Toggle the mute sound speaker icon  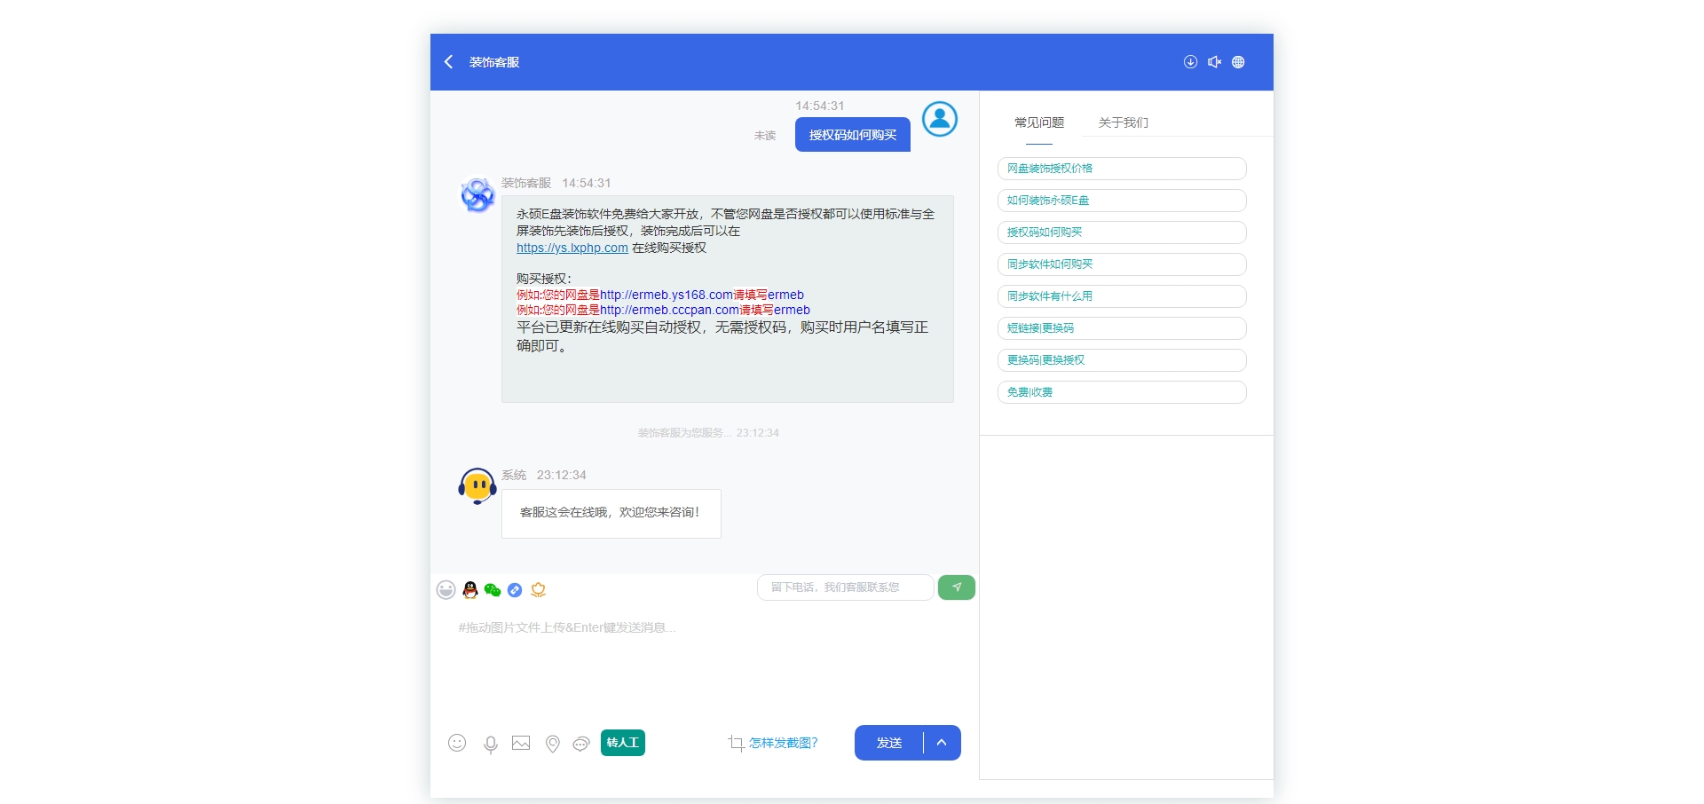[1214, 62]
